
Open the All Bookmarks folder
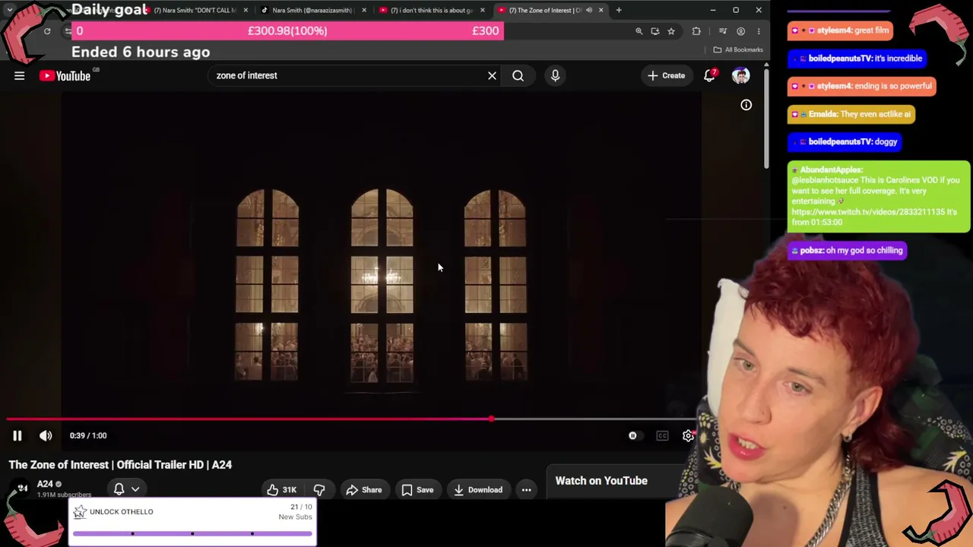tap(738, 50)
